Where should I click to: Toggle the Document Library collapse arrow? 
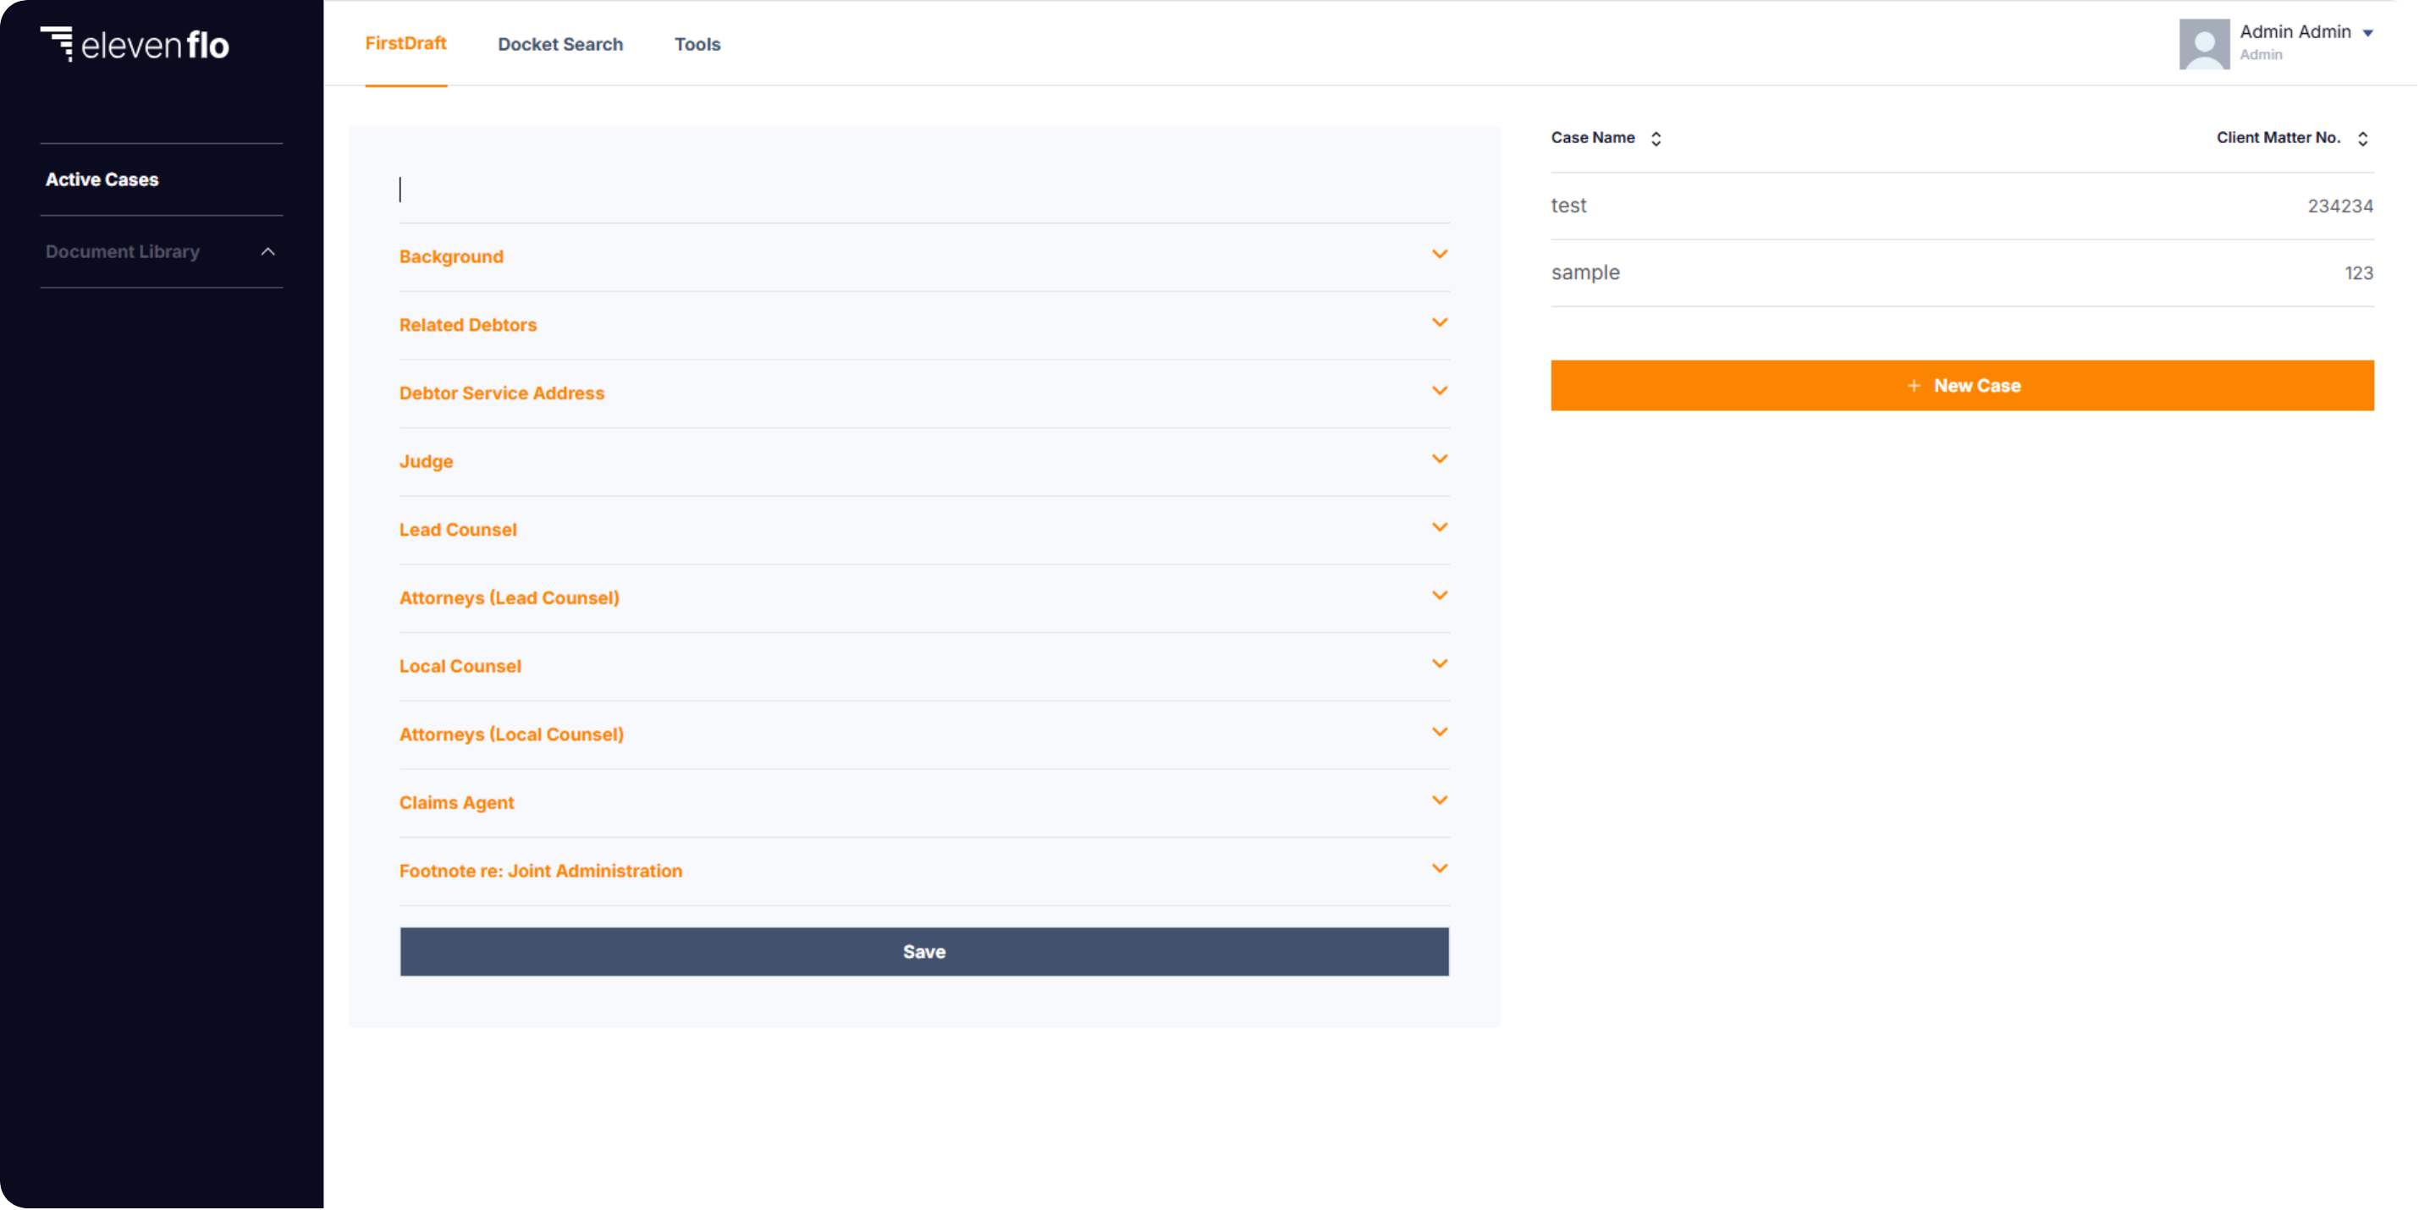[267, 250]
